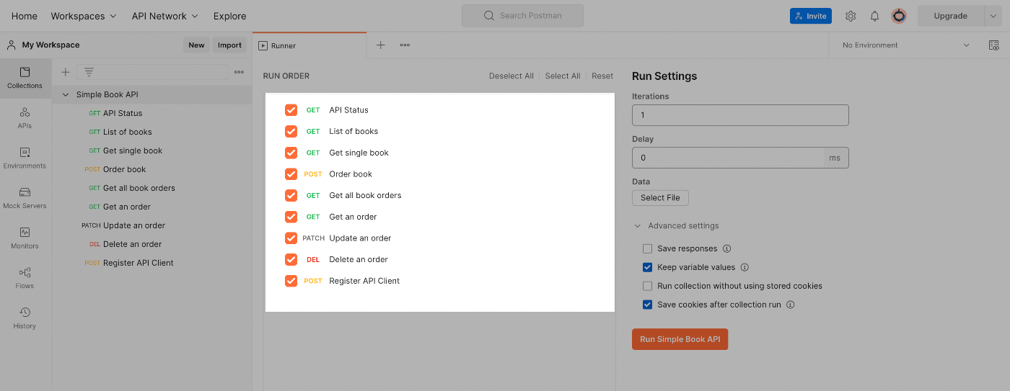
Task: Open the API Network dropdown
Action: pyautogui.click(x=164, y=16)
